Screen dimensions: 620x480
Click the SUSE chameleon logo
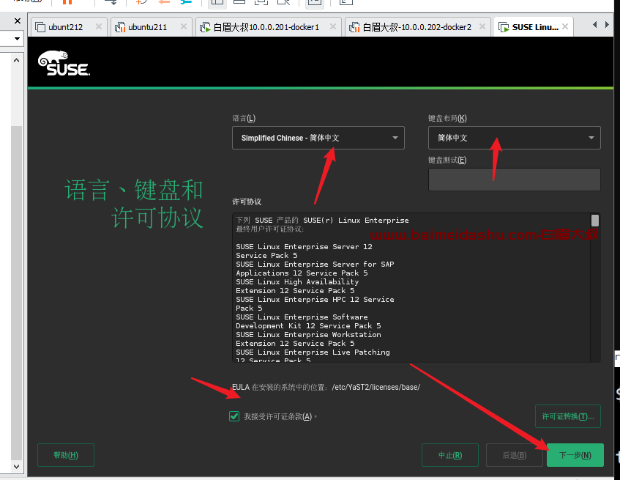click(x=64, y=63)
